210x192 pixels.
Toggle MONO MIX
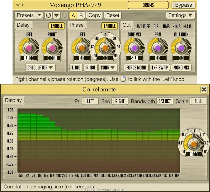click(x=181, y=68)
